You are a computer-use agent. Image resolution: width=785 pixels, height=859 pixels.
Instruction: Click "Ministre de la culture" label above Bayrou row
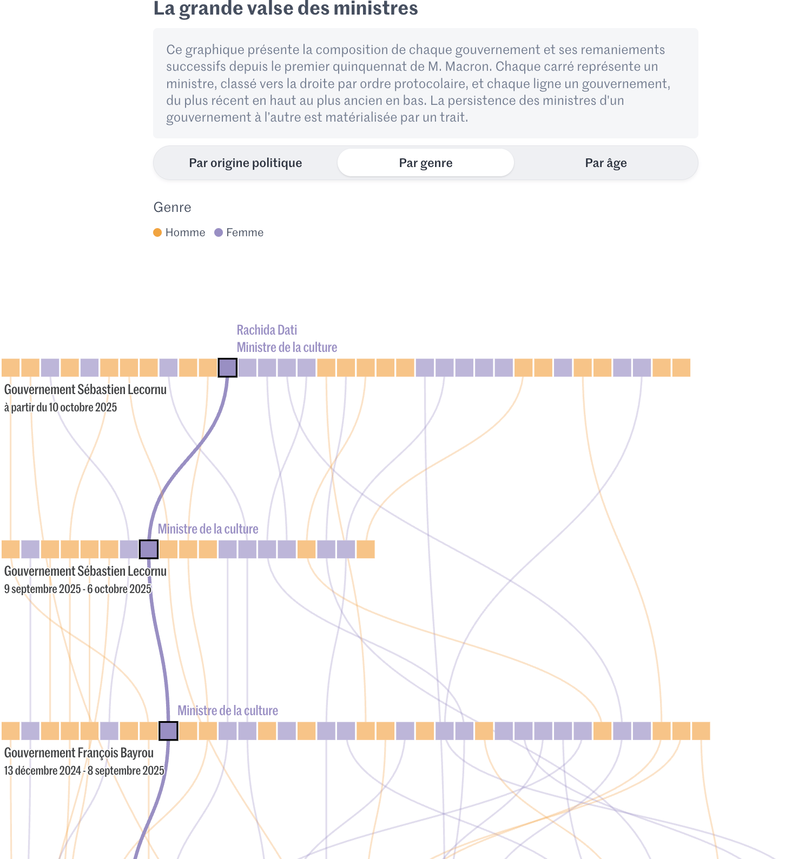(x=228, y=710)
